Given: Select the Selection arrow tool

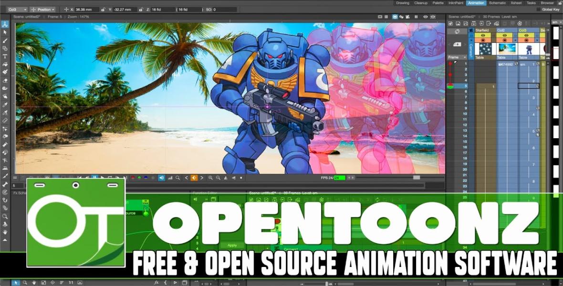Looking at the screenshot, I should point(5,32).
